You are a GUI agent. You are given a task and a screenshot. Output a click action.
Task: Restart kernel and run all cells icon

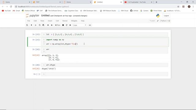click(x=70, y=25)
